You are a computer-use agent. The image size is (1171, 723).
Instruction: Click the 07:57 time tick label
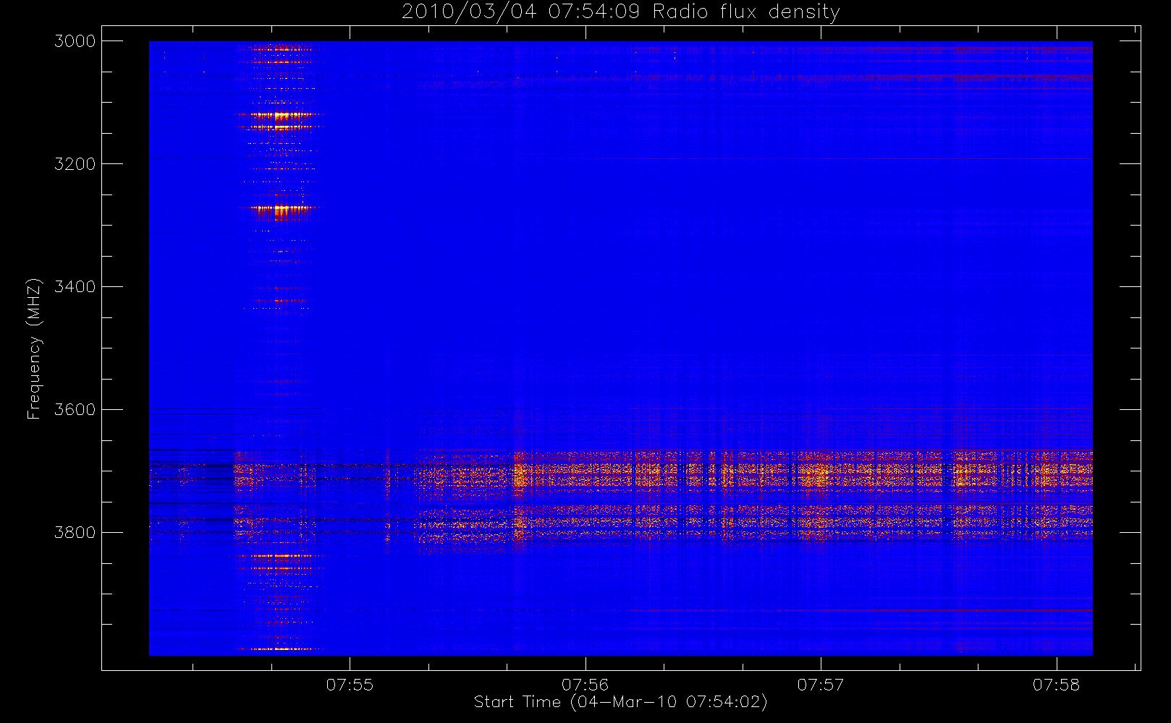point(821,685)
